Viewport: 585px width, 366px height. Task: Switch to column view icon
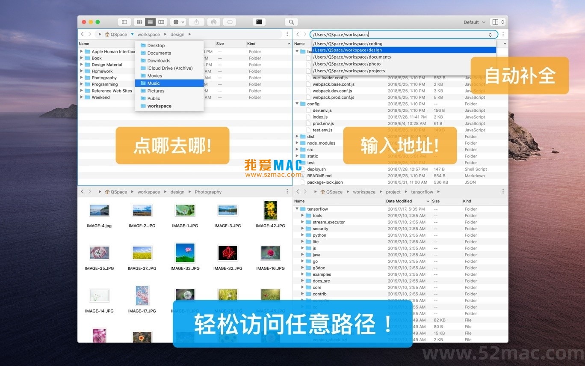click(161, 21)
